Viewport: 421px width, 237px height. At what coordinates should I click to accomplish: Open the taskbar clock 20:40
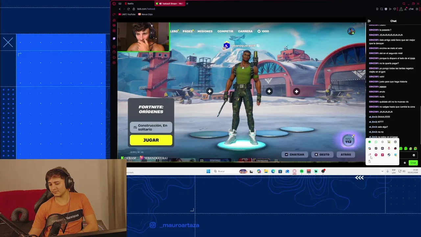(x=413, y=171)
